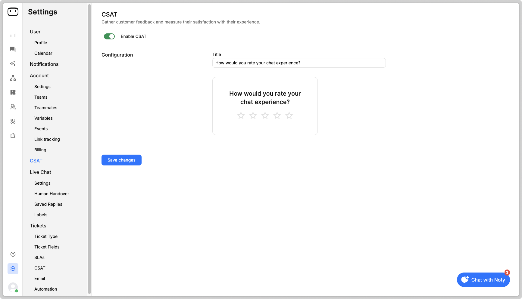Image resolution: width=522 pixels, height=299 pixels.
Task: Open Variables settings
Action: (x=43, y=118)
